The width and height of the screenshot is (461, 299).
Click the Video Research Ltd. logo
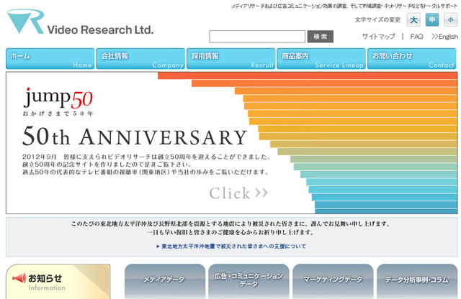[x=79, y=24]
